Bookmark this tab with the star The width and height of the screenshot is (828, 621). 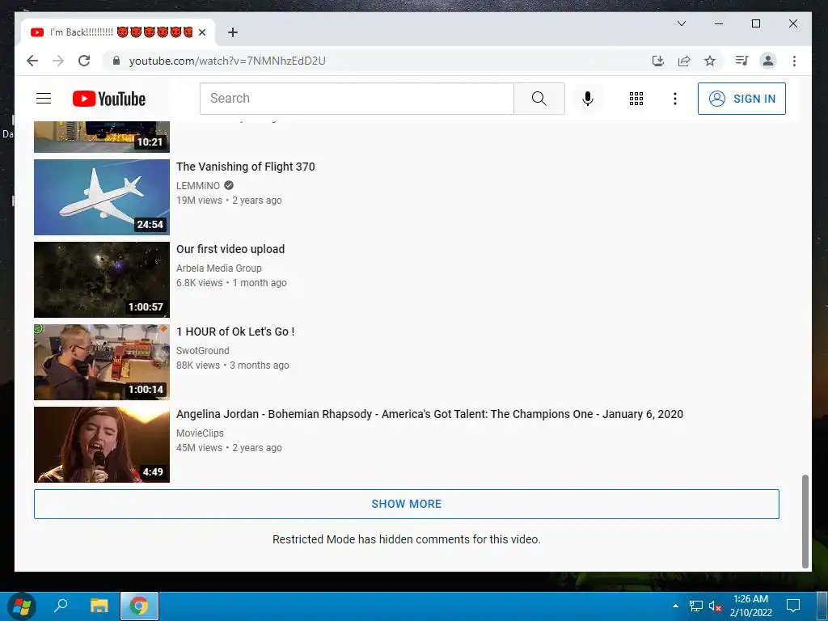pos(710,61)
